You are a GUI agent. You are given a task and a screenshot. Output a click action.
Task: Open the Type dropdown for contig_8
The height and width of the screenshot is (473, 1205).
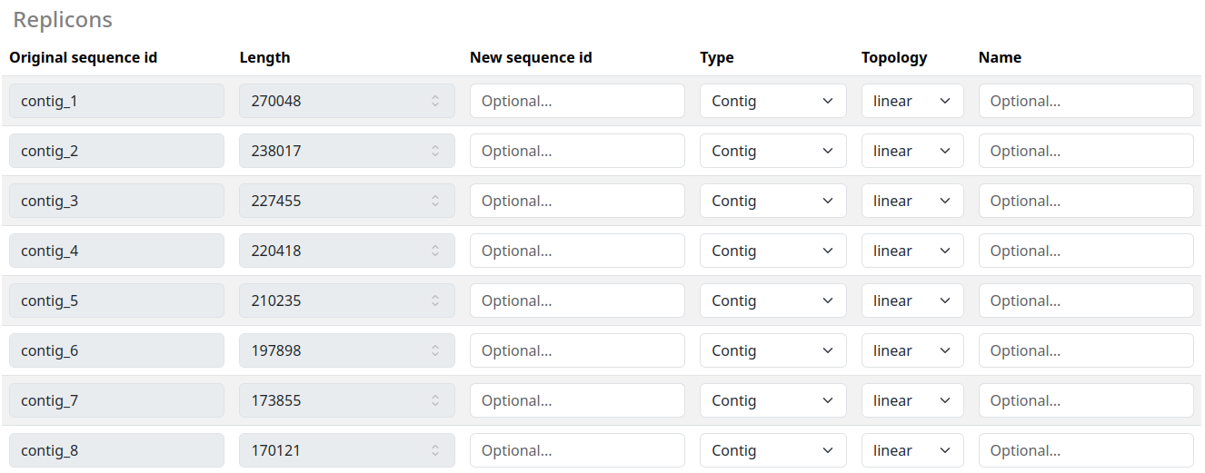pos(772,450)
